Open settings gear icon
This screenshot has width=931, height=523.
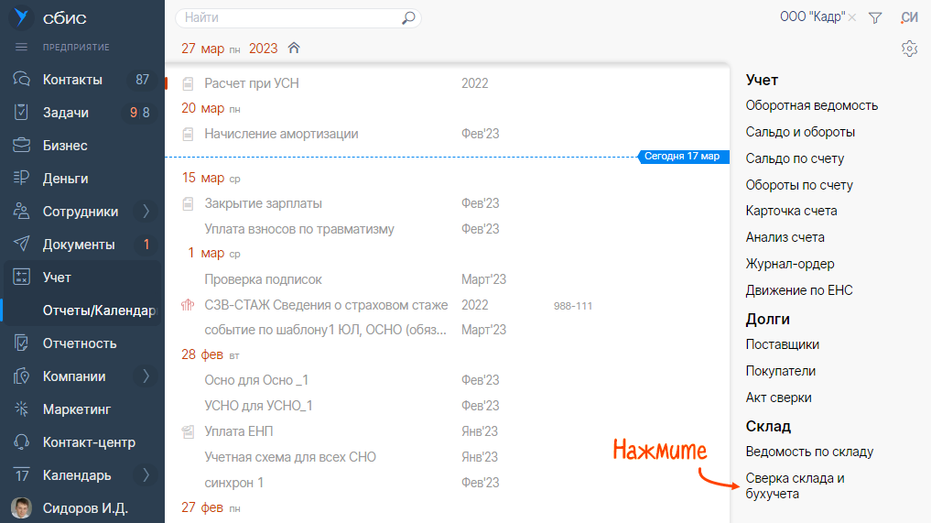[909, 49]
